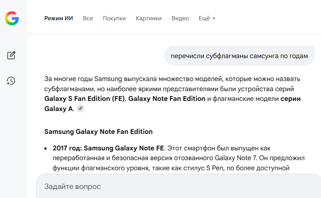Start a new chat with the pencil icon
Screen dimensions: 321x198
11,55
